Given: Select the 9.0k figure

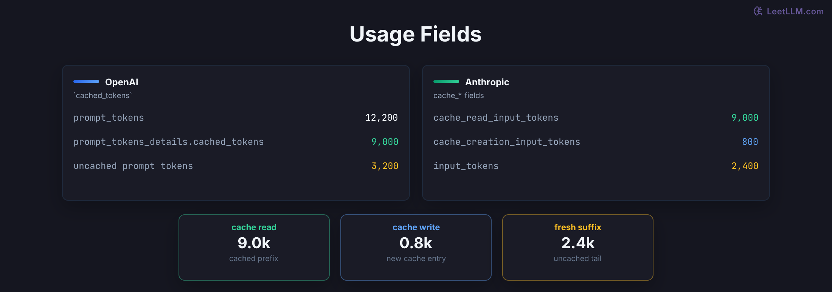Looking at the screenshot, I should tap(254, 243).
